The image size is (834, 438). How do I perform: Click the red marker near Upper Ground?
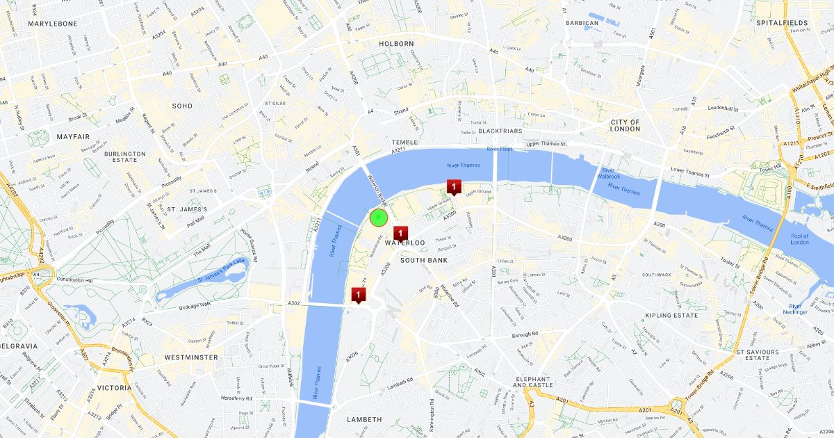453,186
